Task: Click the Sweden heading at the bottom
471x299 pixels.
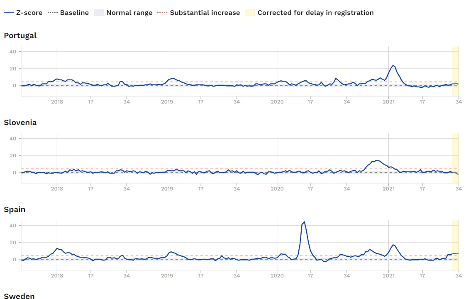Action: (19, 296)
